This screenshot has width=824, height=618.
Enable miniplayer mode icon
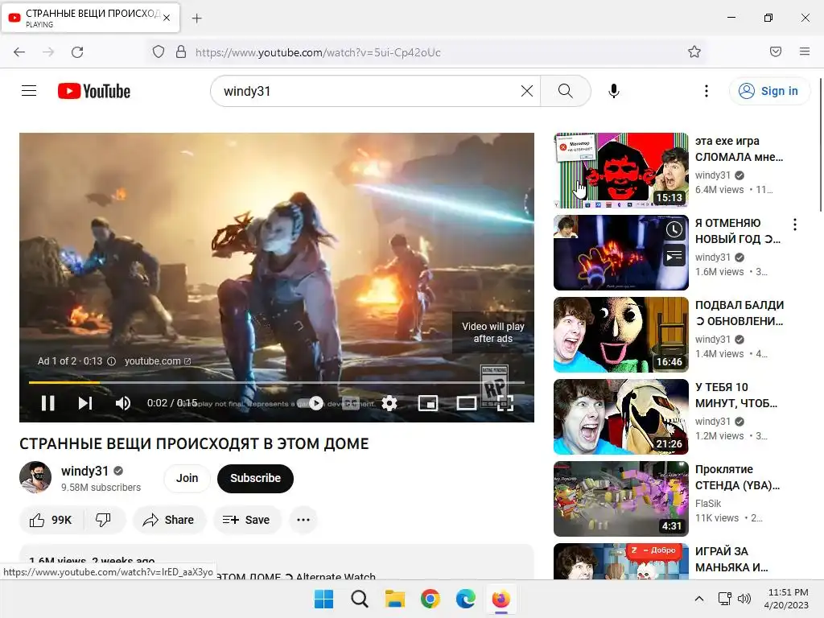[x=428, y=403]
